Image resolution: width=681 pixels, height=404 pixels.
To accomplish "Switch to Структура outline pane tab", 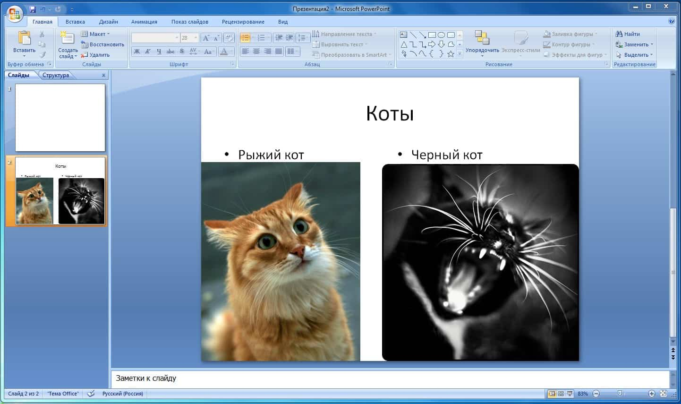I will point(55,75).
